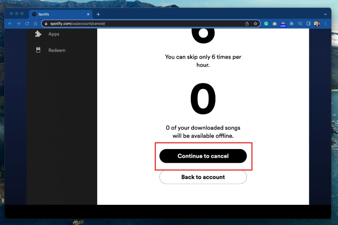The width and height of the screenshot is (338, 225).
Task: Go back using browser back arrow
Action: 10,23
